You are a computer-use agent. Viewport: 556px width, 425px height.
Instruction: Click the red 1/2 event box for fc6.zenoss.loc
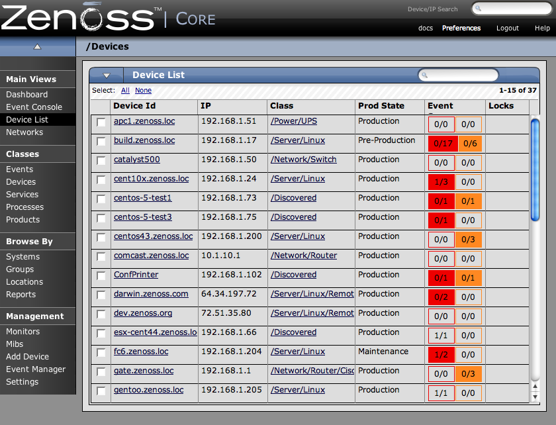click(x=441, y=354)
